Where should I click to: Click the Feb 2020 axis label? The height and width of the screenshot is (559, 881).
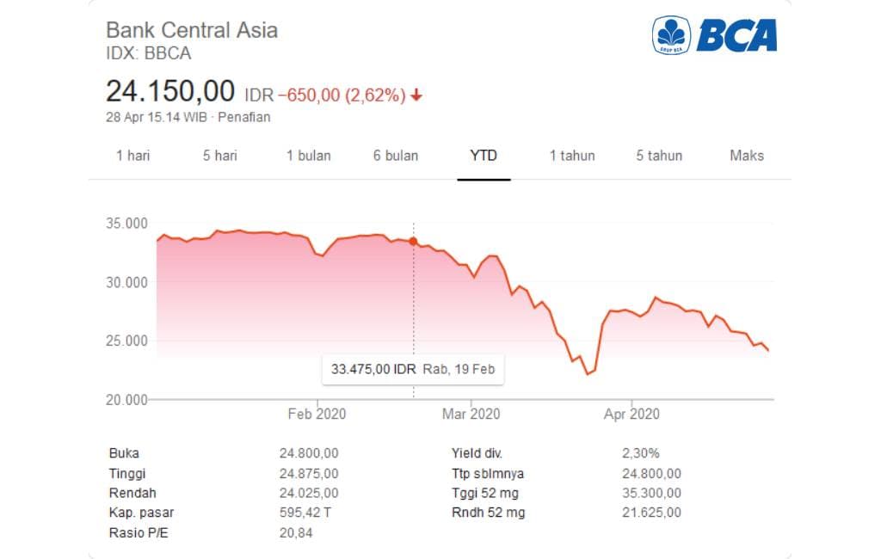pos(318,414)
